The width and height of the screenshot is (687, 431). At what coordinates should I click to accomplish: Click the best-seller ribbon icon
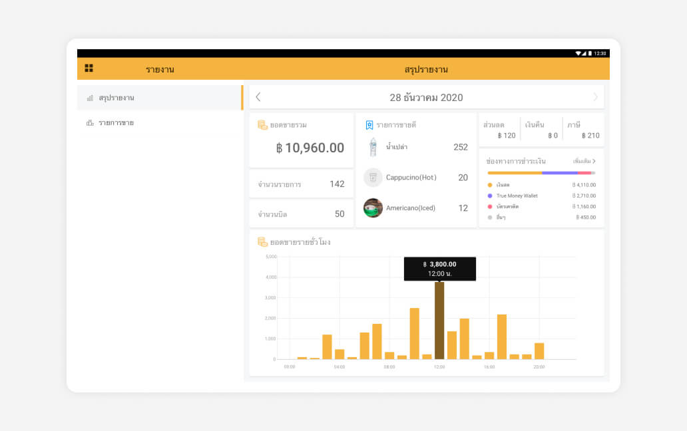point(369,125)
